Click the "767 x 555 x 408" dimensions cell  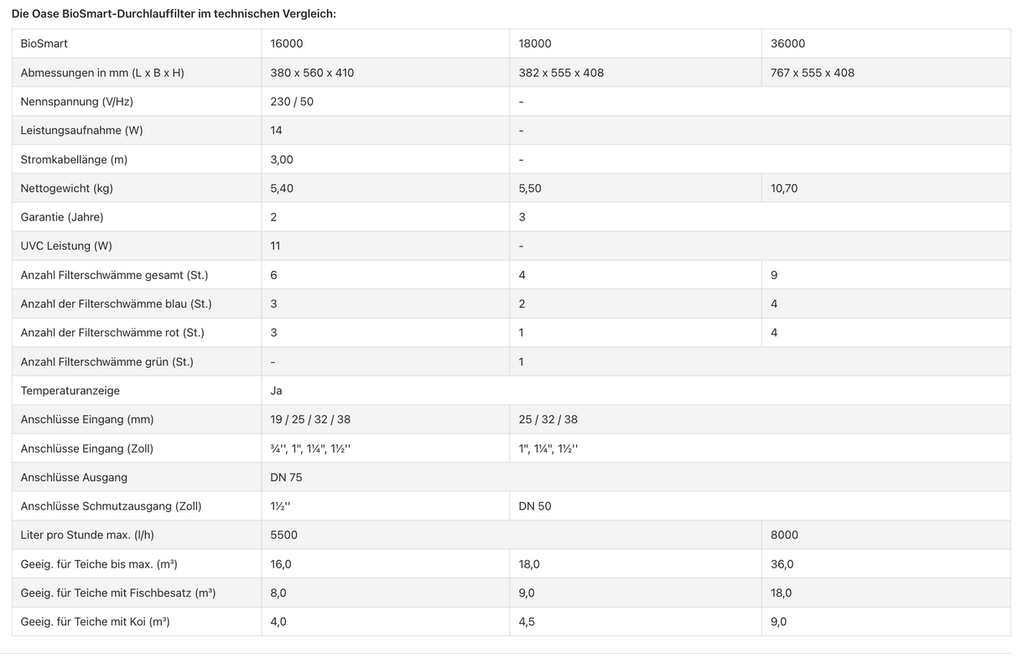(812, 73)
